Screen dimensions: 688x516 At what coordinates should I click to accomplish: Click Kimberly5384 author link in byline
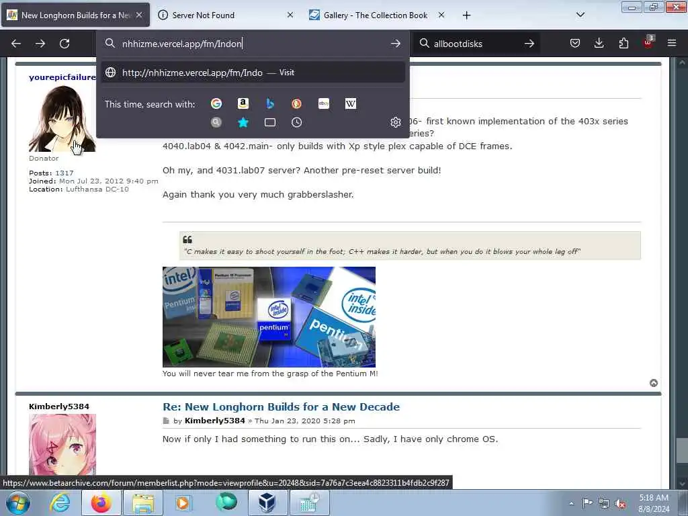(214, 421)
